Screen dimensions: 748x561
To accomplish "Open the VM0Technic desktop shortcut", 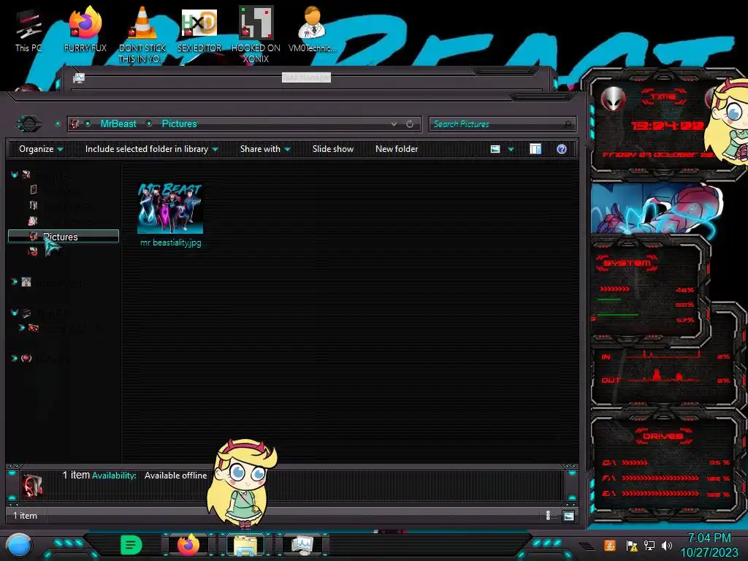I will click(x=313, y=29).
